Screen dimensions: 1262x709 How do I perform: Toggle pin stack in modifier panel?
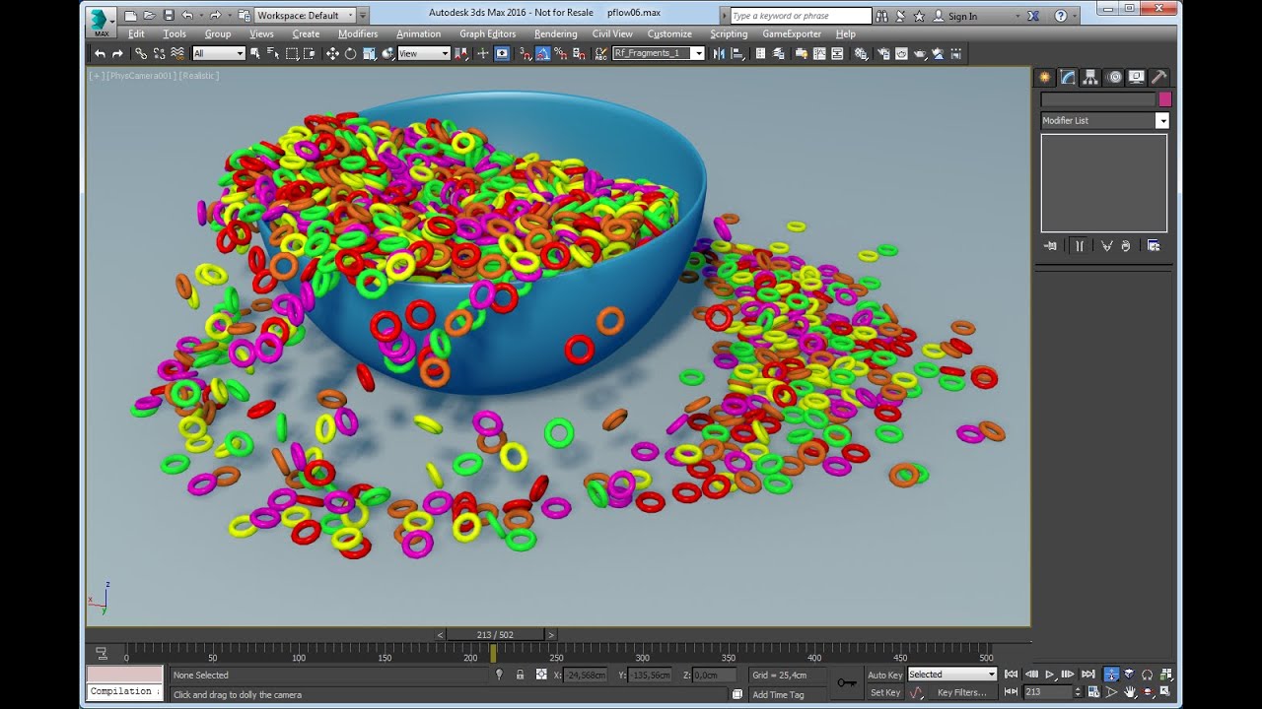tap(1051, 245)
